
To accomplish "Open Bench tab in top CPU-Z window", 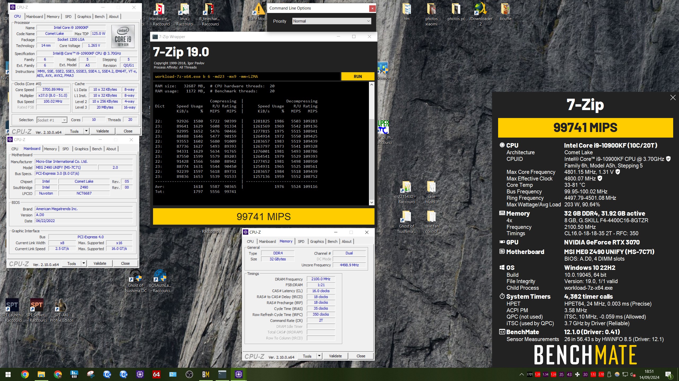I will point(100,16).
